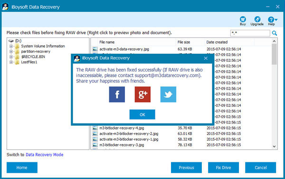Go back with the Previous button

[x=186, y=168]
